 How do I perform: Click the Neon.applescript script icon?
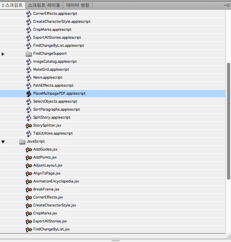[x=28, y=77]
